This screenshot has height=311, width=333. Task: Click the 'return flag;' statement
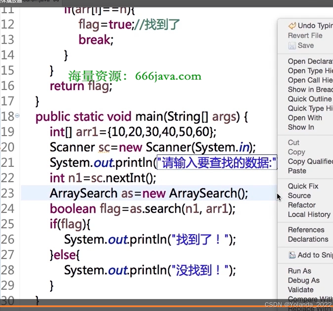(x=81, y=86)
